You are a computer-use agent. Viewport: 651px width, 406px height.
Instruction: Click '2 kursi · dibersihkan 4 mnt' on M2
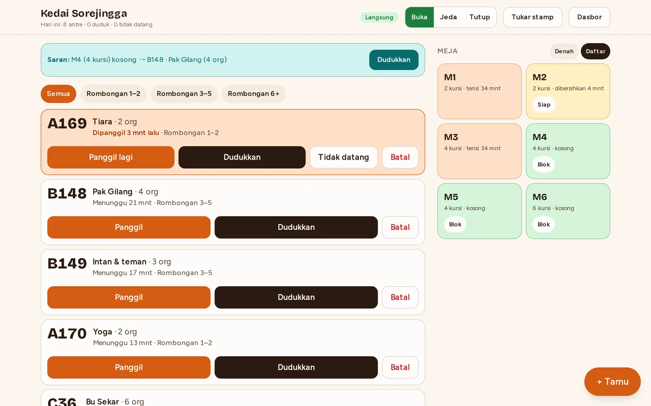coord(568,89)
